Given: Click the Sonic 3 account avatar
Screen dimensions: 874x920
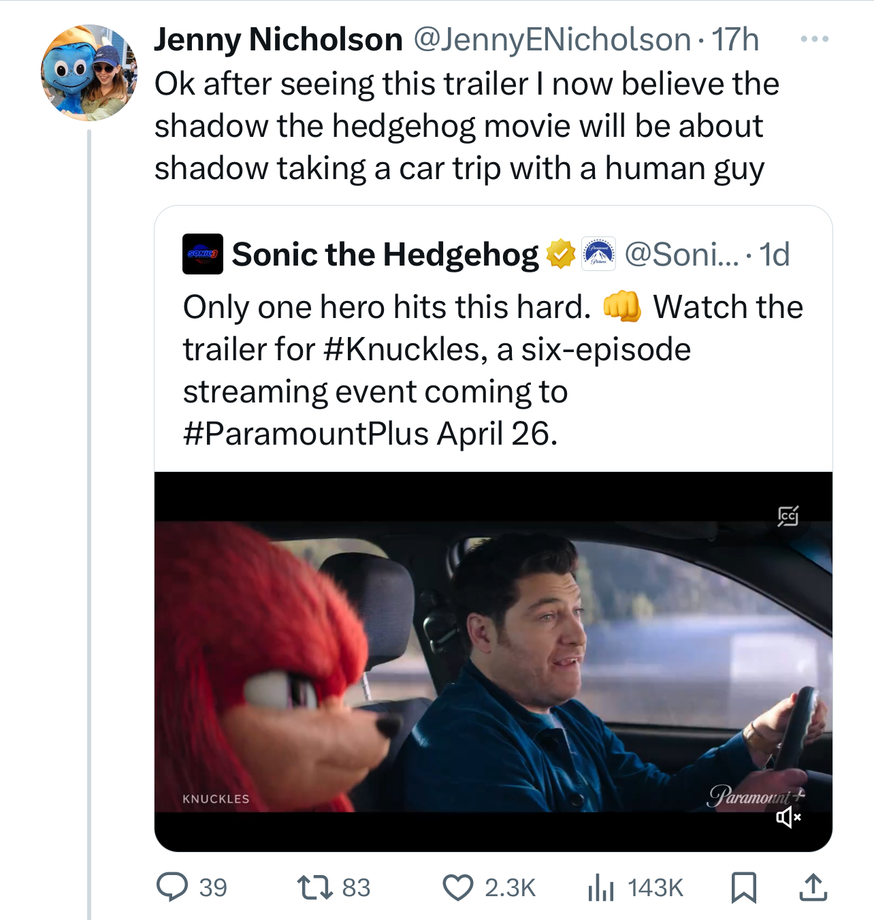Looking at the screenshot, I should 203,254.
